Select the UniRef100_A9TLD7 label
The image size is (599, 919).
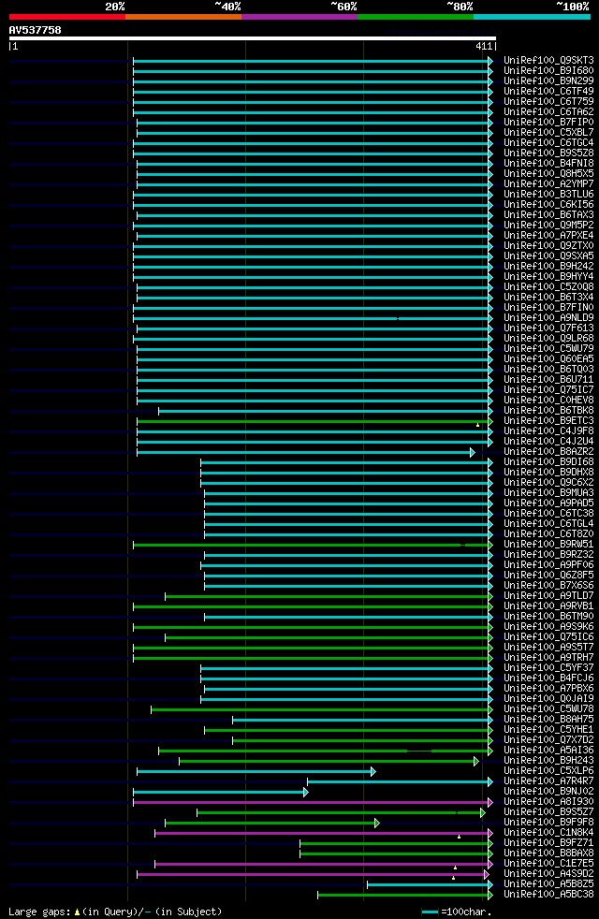548,595
